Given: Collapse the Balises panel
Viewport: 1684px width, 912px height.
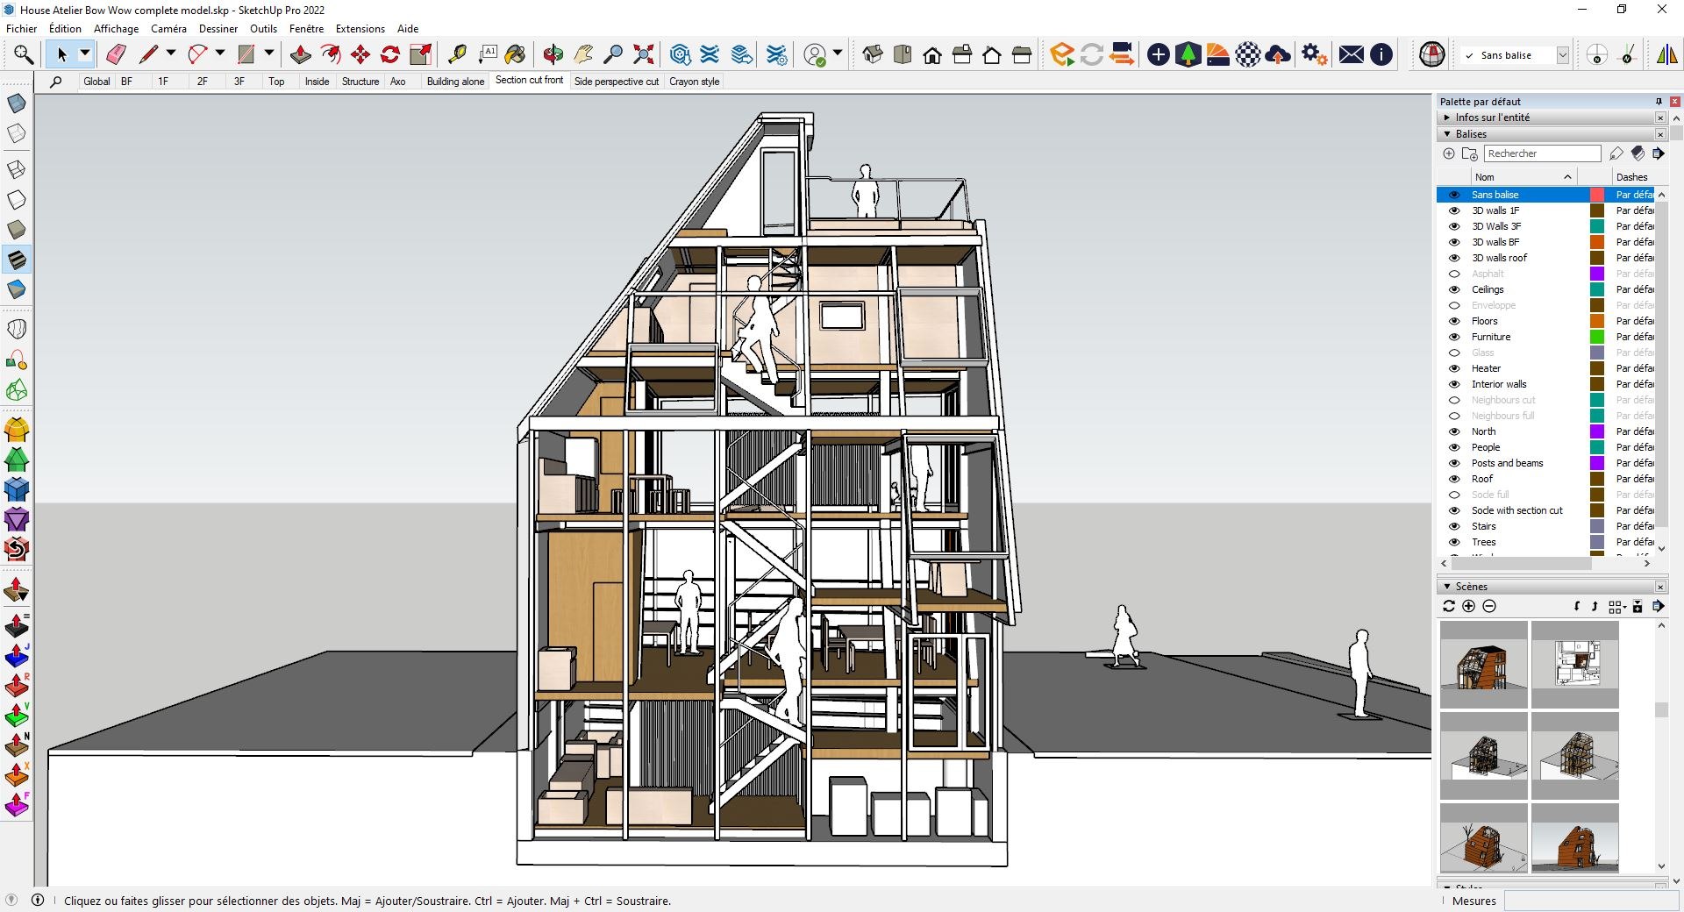Looking at the screenshot, I should pyautogui.click(x=1447, y=134).
